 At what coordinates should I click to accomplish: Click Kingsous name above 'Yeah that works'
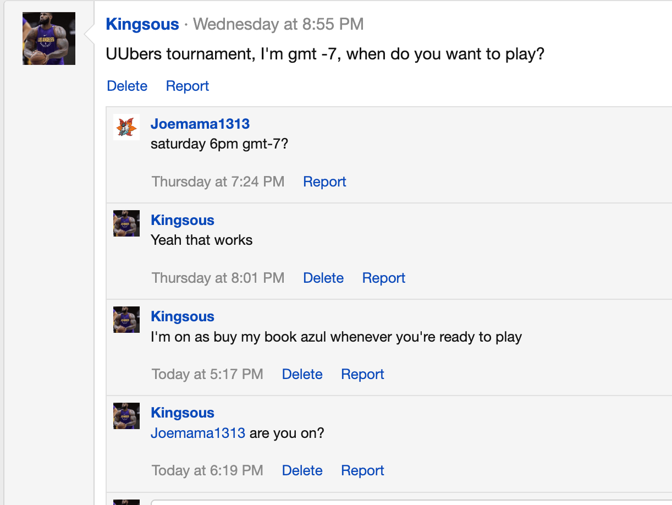tap(183, 220)
